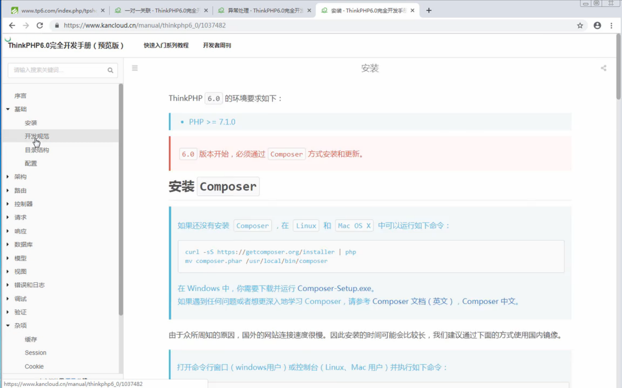Image resolution: width=622 pixels, height=388 pixels.
Task: Open the browser profile account icon
Action: [597, 25]
